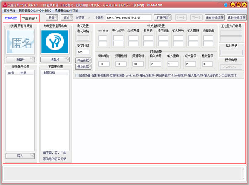Click 检测登录 time field showing 3
This screenshot has height=185, width=249.
tap(207, 64)
